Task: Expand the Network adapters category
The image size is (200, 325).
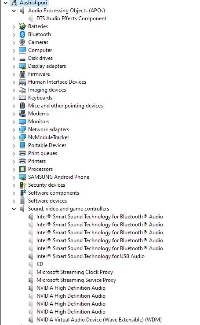Action: [14, 130]
